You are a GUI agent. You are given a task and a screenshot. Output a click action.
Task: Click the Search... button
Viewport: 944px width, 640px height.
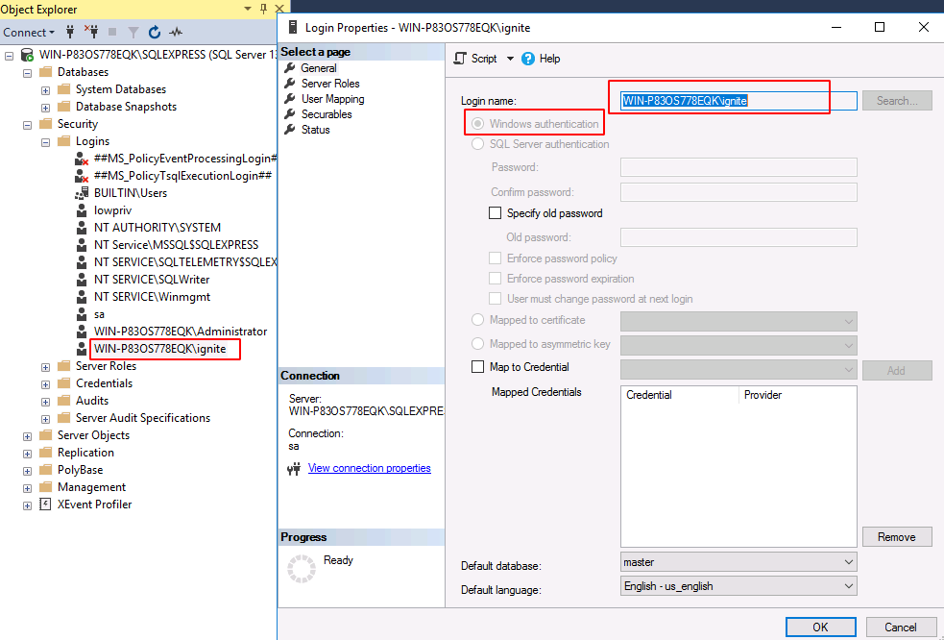click(897, 101)
